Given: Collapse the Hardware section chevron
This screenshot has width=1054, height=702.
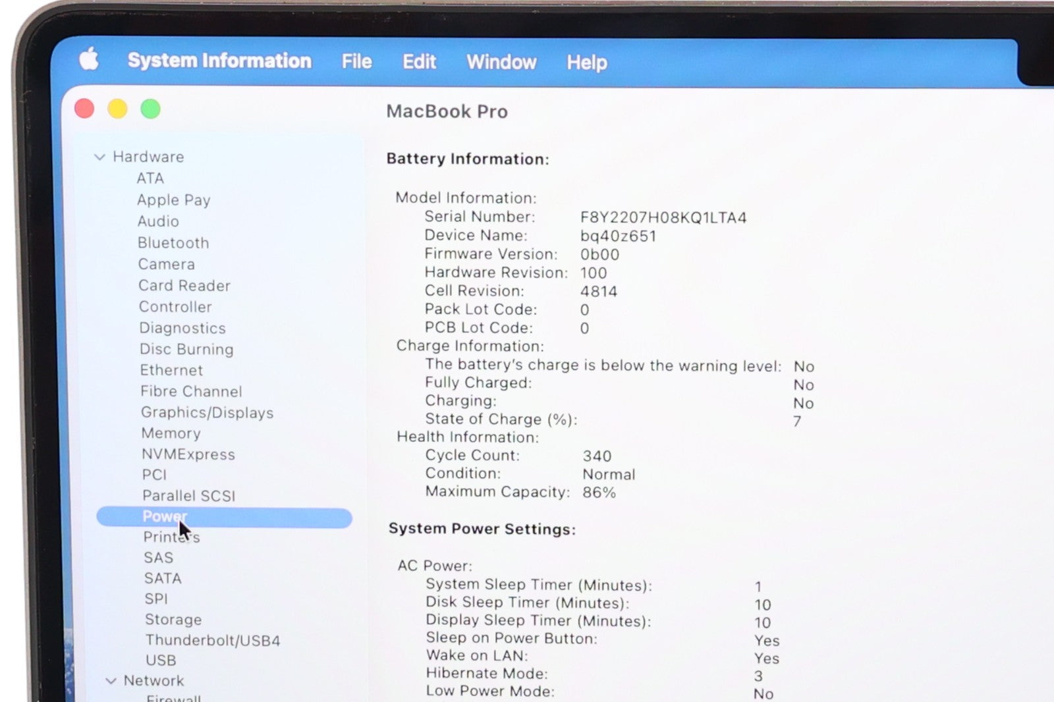Looking at the screenshot, I should click(x=99, y=157).
